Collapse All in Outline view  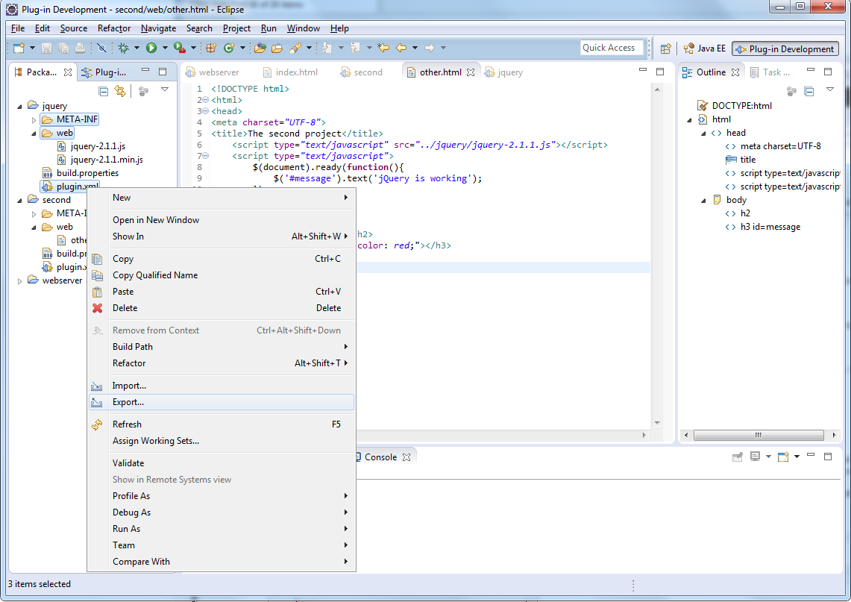[x=808, y=91]
